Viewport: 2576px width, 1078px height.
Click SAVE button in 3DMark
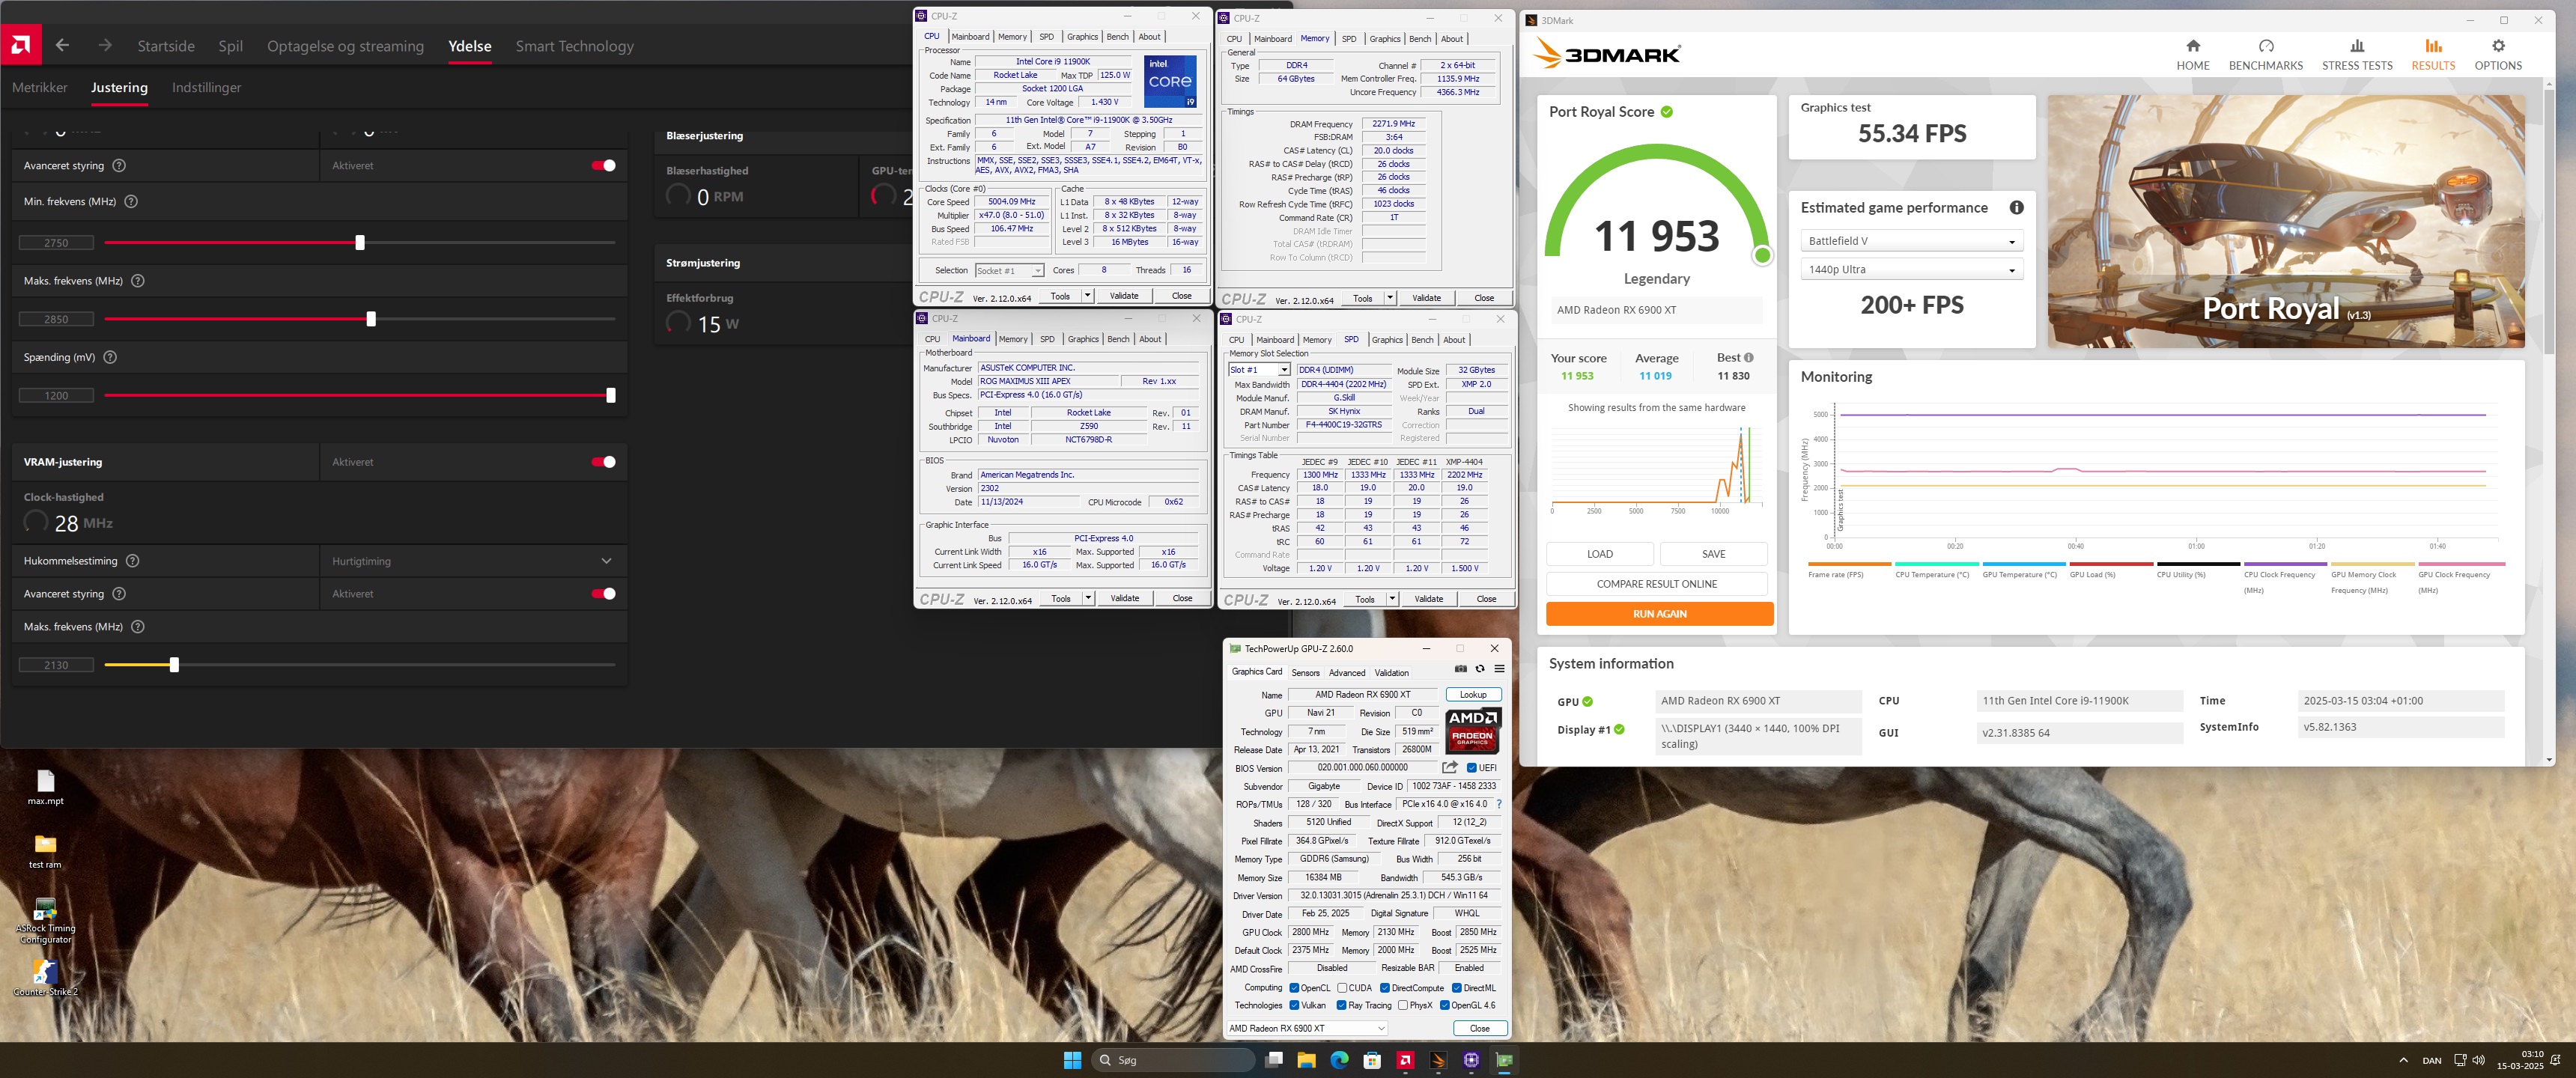point(1713,554)
